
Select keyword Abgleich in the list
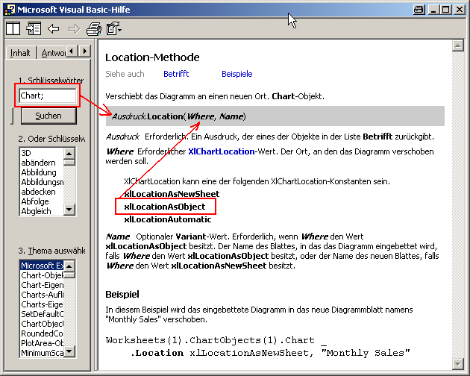pos(41,211)
